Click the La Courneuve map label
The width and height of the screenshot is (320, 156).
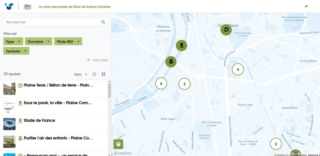[x=308, y=61]
